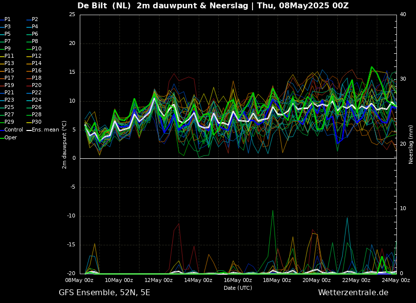
Task: Click the 40 precipitation axis value
Action: [x=403, y=14]
